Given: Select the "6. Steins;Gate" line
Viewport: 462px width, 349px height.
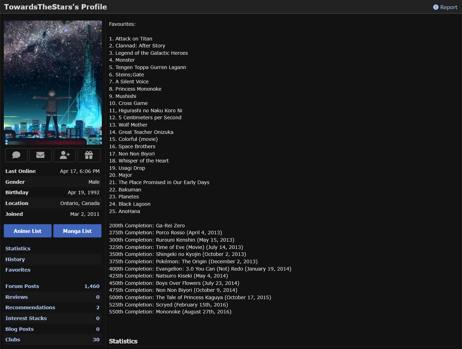Looking at the screenshot, I should click(x=127, y=75).
